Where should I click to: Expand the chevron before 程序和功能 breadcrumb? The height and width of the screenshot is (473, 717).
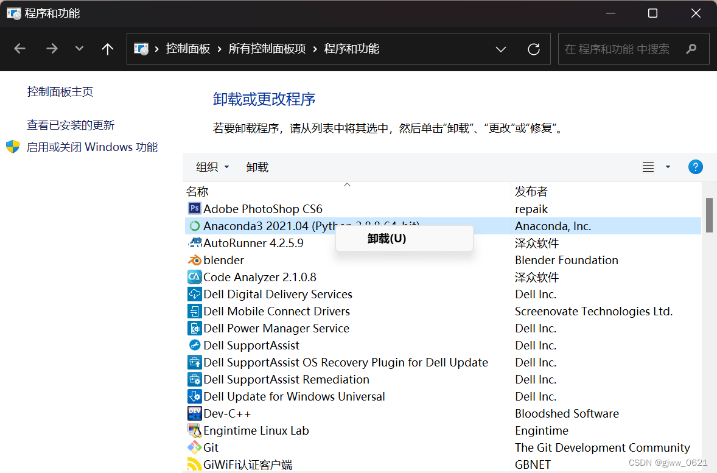(x=315, y=49)
